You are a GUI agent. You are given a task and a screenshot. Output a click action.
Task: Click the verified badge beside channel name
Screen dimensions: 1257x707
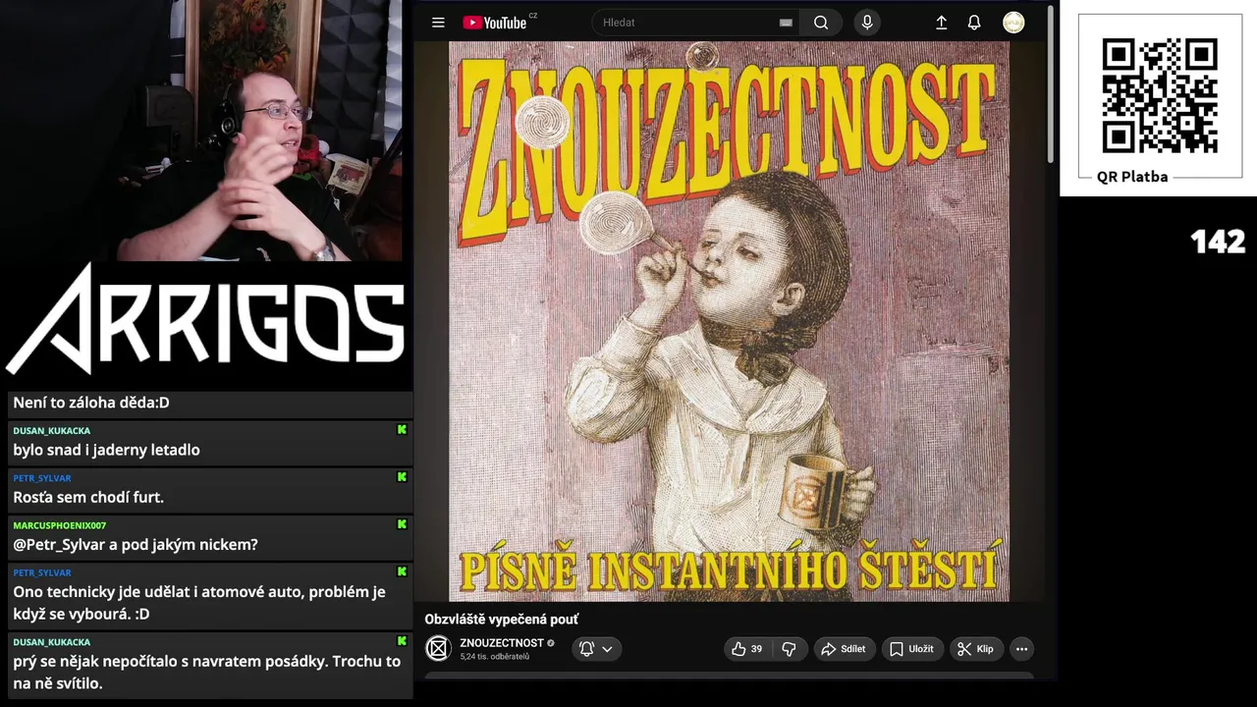551,643
